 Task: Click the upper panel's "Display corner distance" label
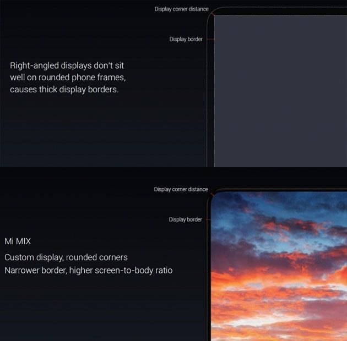181,9
